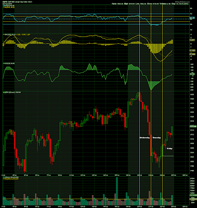The image size is (197, 208).
Task: Select the MACD indicator legend label
Action: [x=17, y=35]
